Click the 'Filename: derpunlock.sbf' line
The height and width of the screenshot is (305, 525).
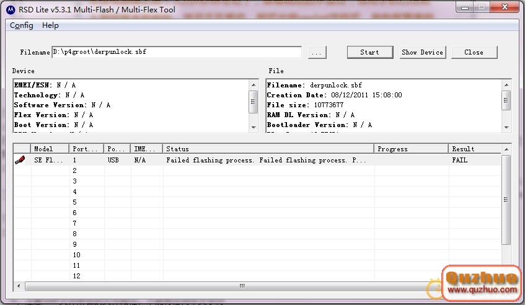tap(314, 85)
